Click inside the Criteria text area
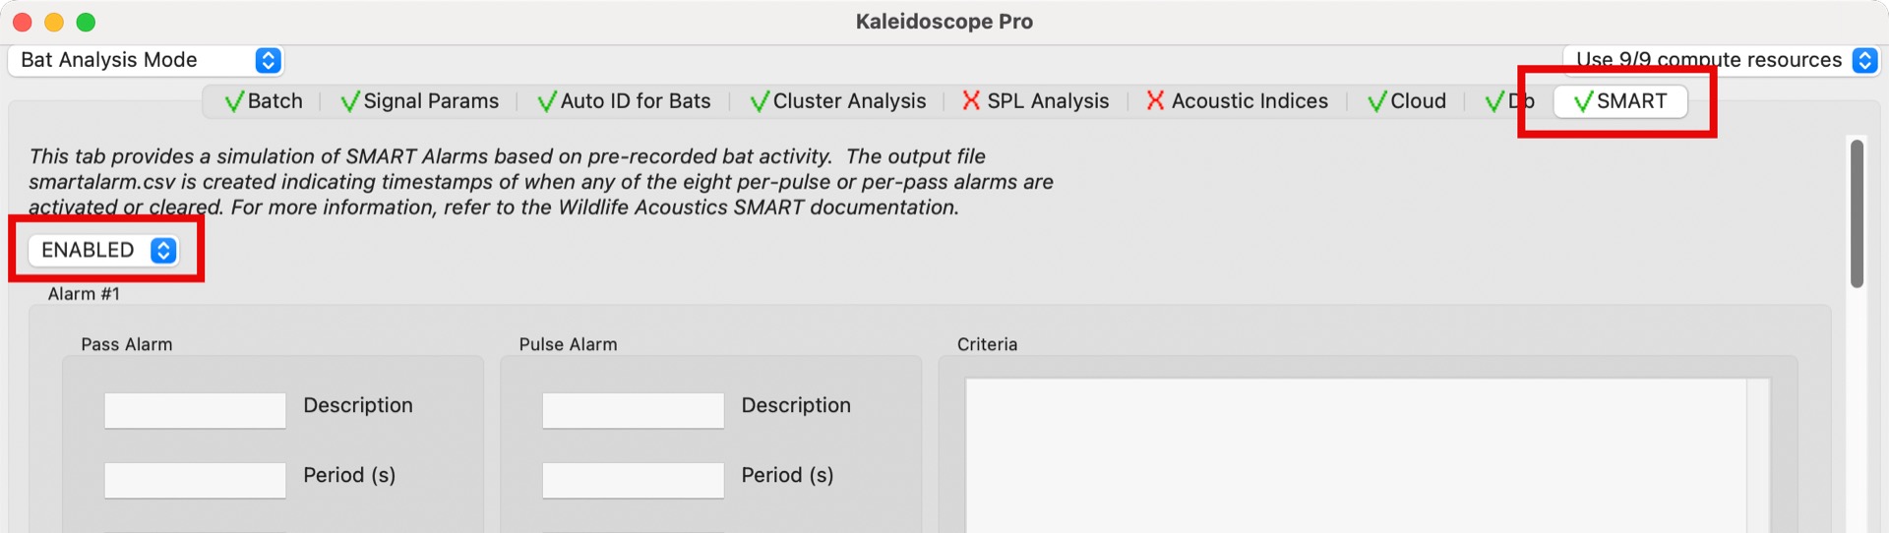Screen dimensions: 1889x533 click(x=1356, y=454)
